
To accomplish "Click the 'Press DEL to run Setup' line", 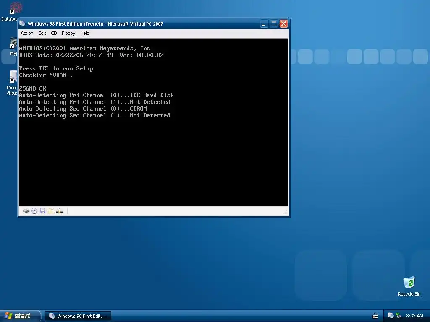I will (x=56, y=68).
